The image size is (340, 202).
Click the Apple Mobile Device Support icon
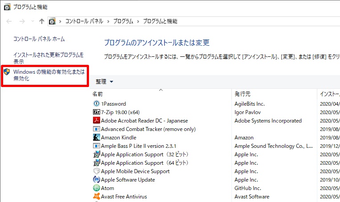pos(96,171)
